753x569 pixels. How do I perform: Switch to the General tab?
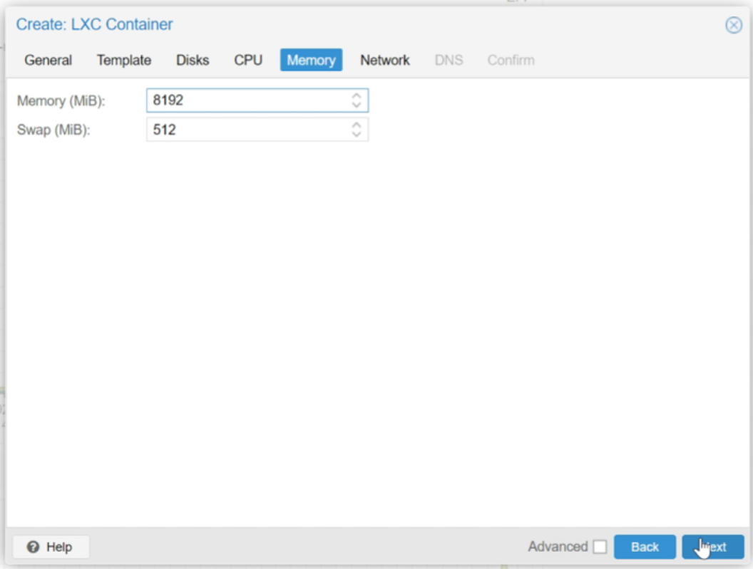[x=49, y=61]
